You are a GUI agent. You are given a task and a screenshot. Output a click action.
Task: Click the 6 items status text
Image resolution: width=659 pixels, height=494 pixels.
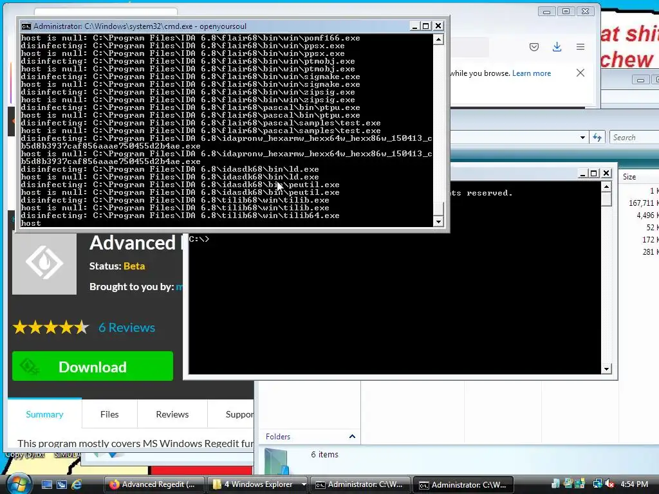click(324, 455)
